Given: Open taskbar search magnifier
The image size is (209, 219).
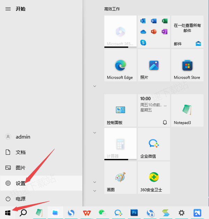Looking at the screenshot, I should (23, 213).
